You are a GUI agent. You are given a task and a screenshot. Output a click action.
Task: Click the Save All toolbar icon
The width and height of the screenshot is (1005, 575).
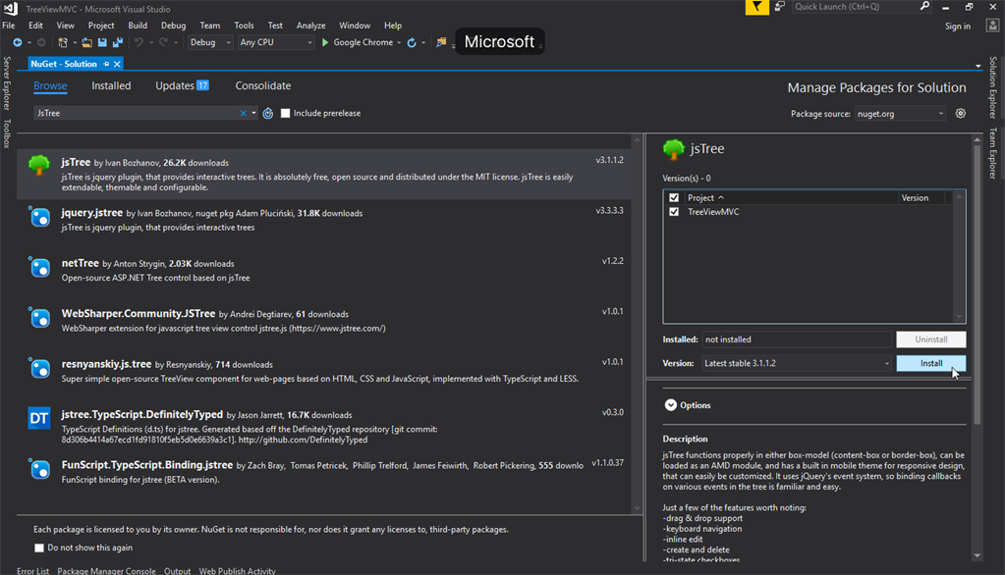117,43
